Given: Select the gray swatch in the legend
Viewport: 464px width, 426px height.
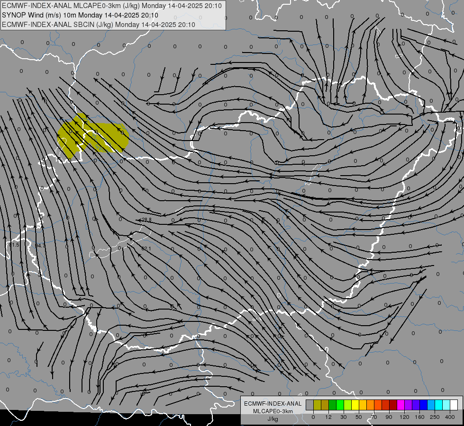Looking at the screenshot, I should pyautogui.click(x=310, y=405).
